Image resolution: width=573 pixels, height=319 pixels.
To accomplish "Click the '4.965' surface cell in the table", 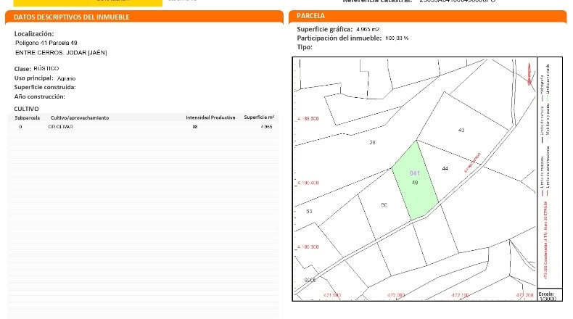I will pos(266,127).
